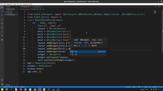
Task: Click on 'widget.setLayout(layout)' code line
Action: coord(53,57)
